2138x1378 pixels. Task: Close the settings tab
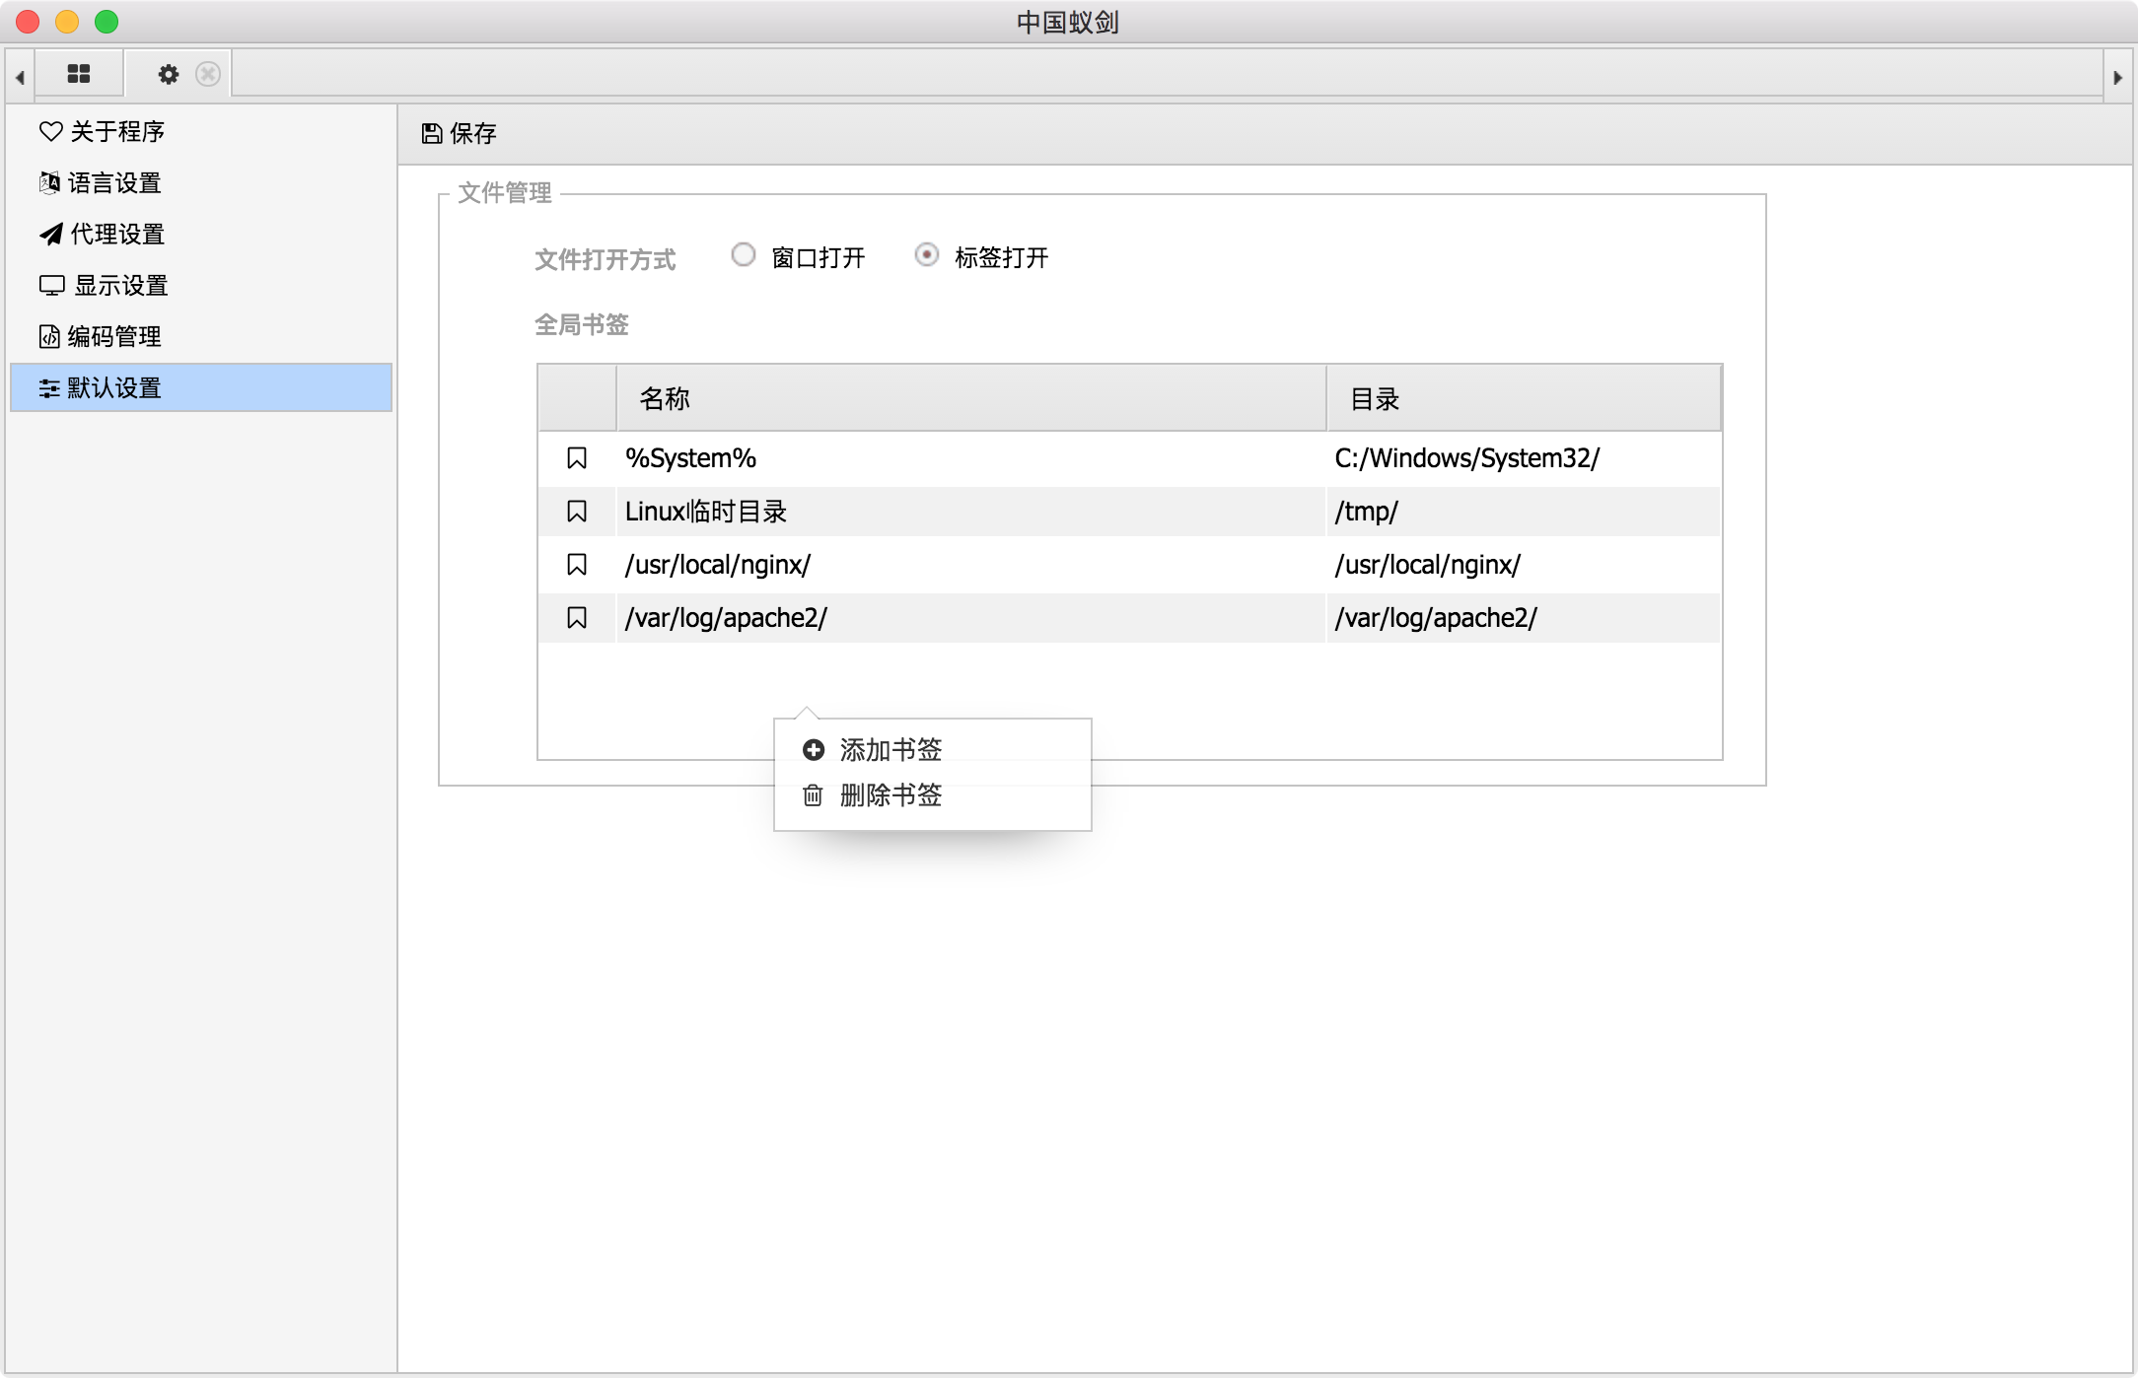point(208,74)
